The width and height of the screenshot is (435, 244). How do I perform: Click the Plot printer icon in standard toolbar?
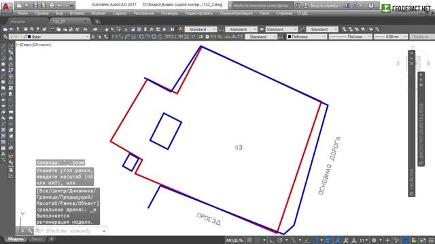tap(26, 29)
